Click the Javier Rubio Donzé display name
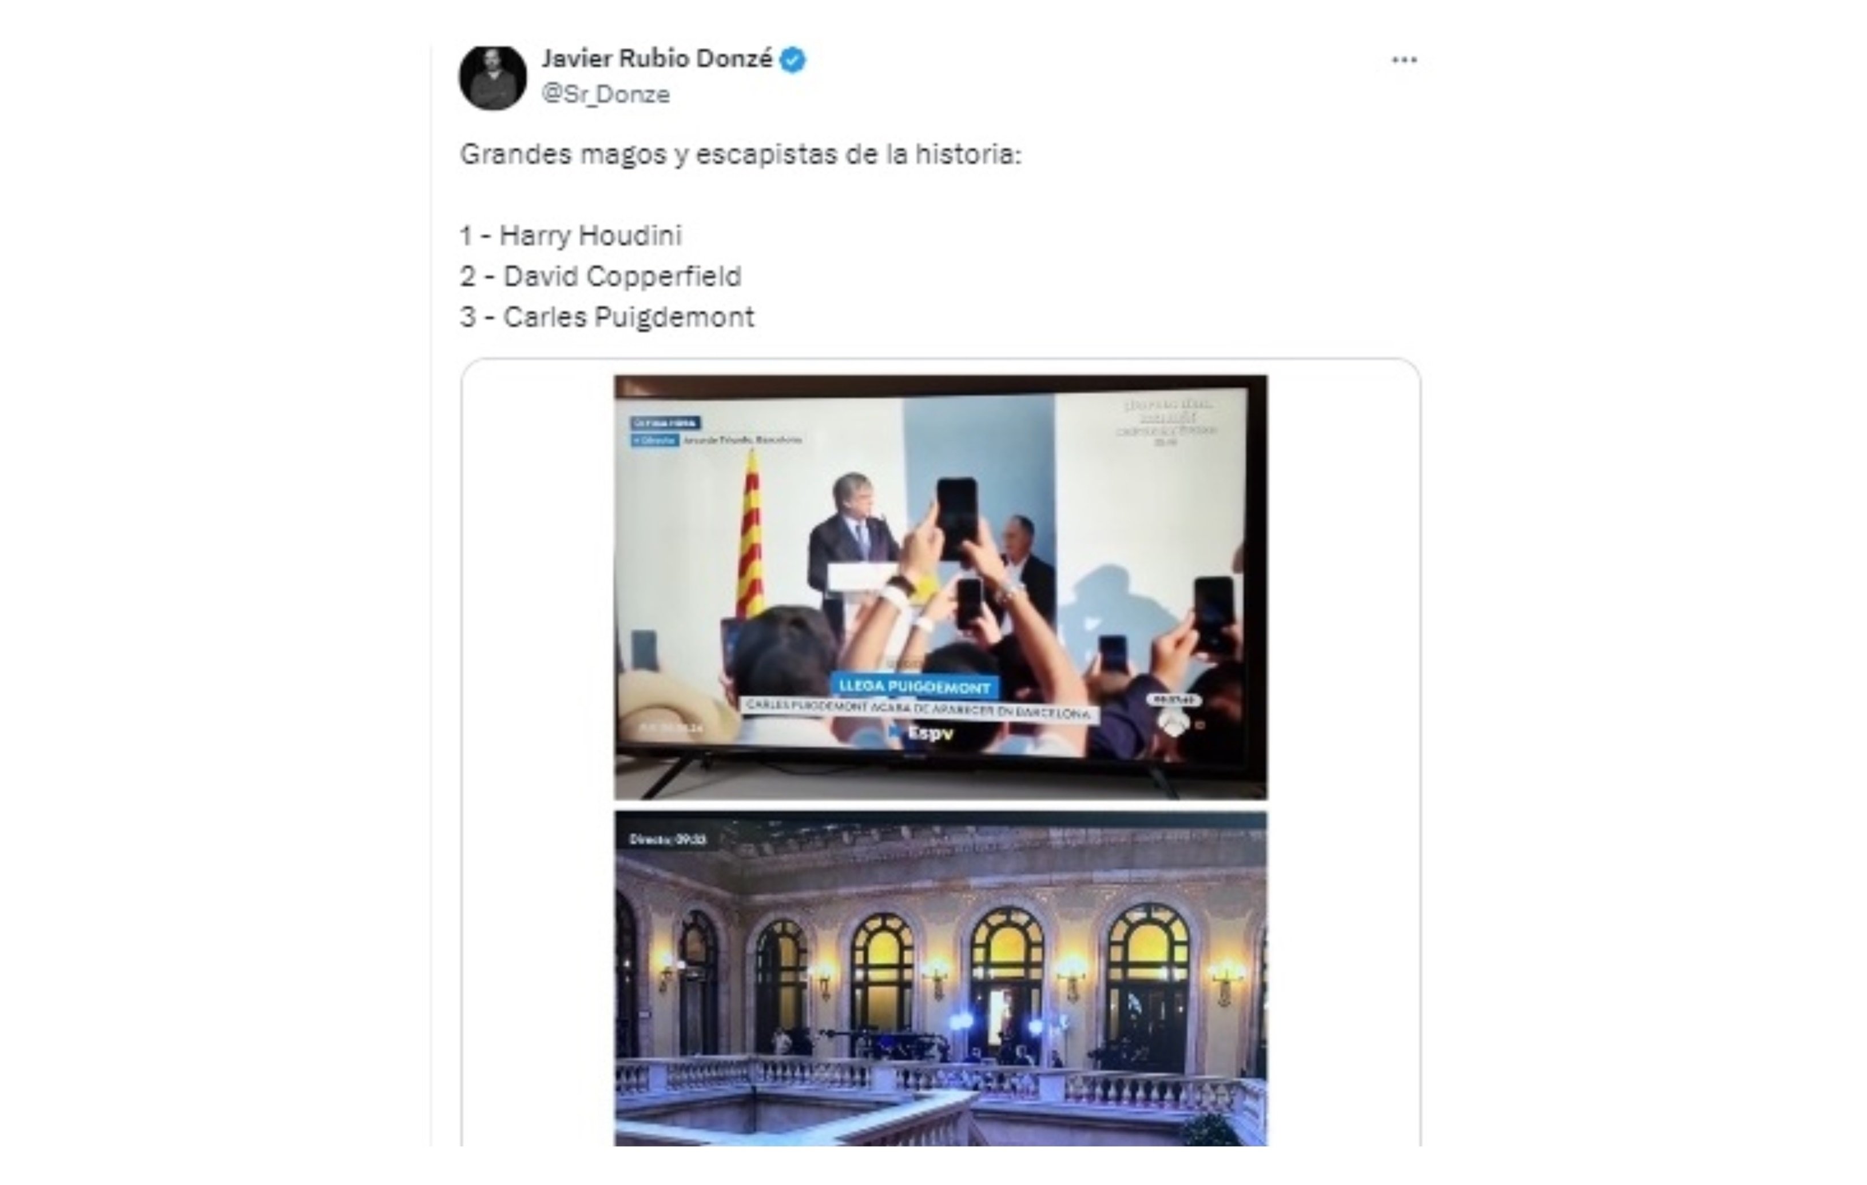The height and width of the screenshot is (1185, 1867). 657,59
